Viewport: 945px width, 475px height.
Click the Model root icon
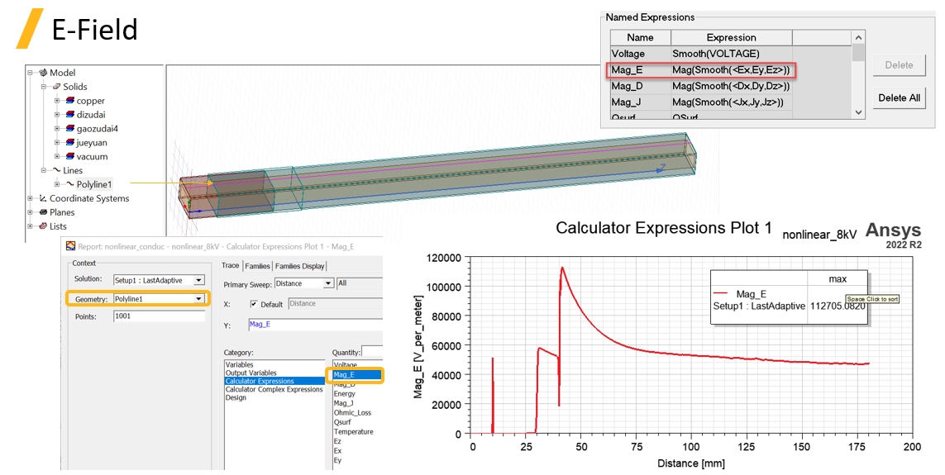43,73
